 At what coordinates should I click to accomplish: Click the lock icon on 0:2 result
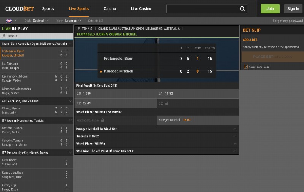tap(167, 103)
